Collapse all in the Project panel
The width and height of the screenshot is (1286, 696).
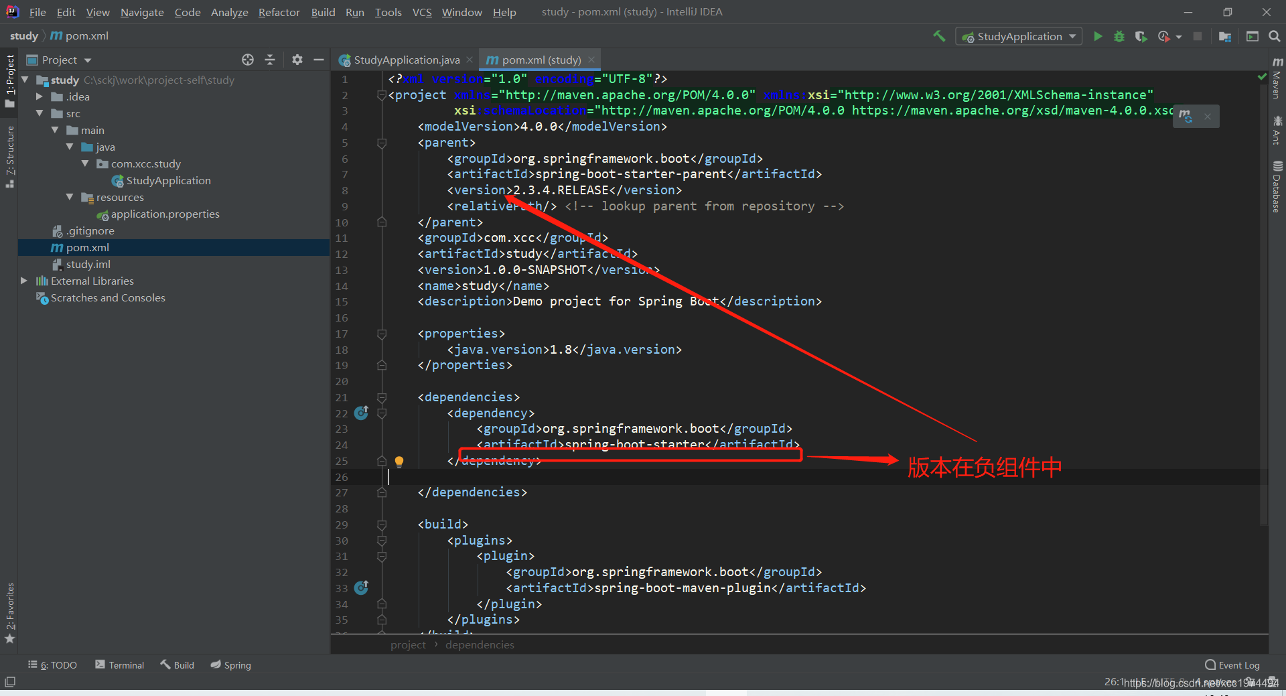coord(270,60)
